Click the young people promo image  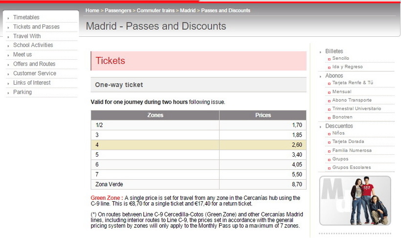click(x=355, y=201)
